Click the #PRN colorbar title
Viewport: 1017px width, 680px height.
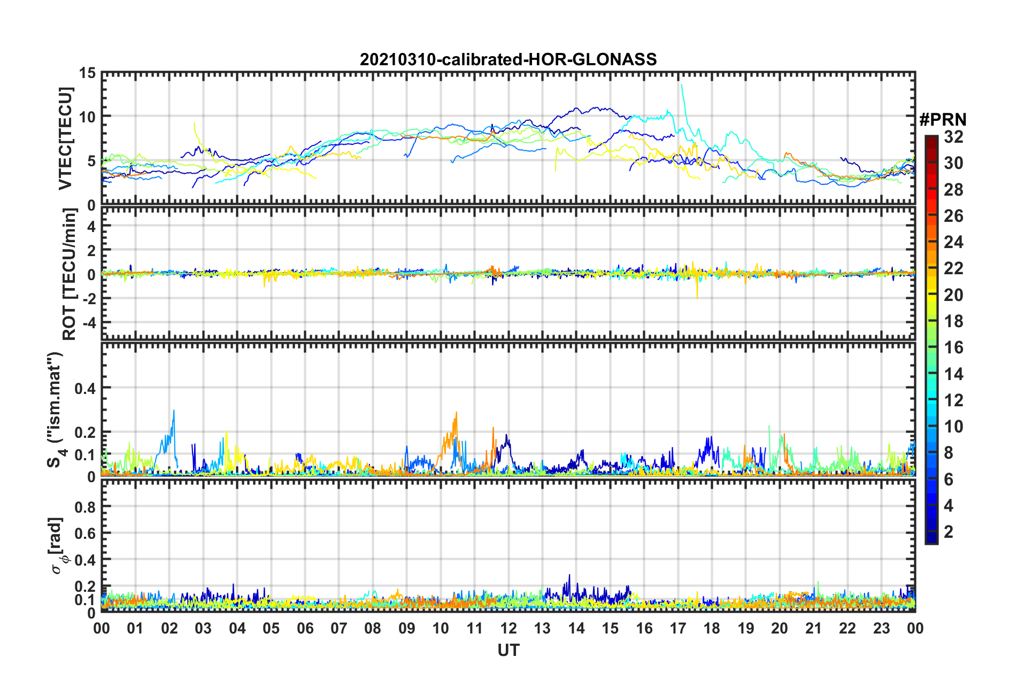pyautogui.click(x=943, y=120)
